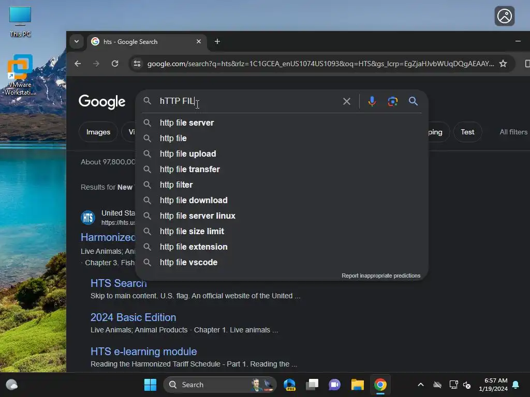Switch to the Test filter chip

coord(467,132)
